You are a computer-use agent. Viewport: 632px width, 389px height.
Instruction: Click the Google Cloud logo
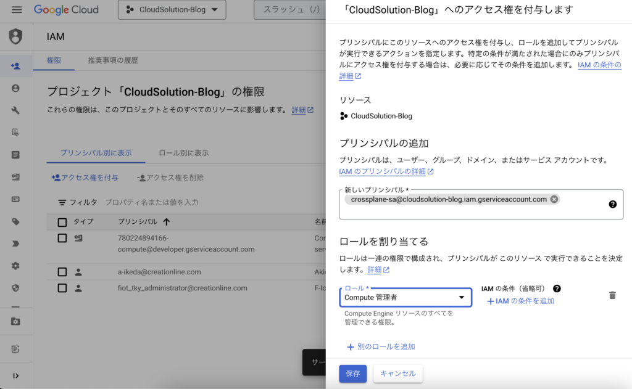[66, 10]
